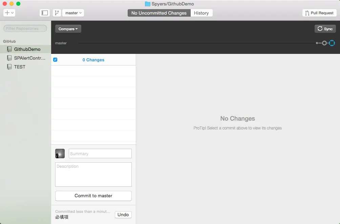Select the TEST repository
Image resolution: width=340 pixels, height=224 pixels.
(x=26, y=67)
